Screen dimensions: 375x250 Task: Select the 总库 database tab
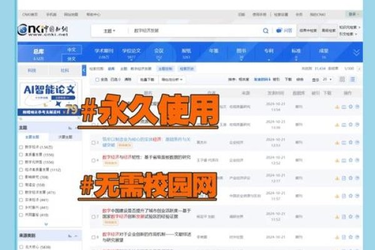click(39, 53)
